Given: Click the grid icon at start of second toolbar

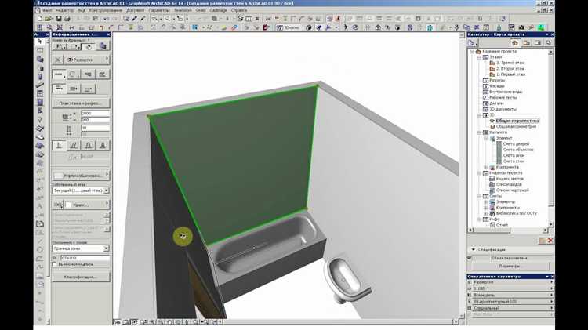Looking at the screenshot, I should pyautogui.click(x=39, y=27).
